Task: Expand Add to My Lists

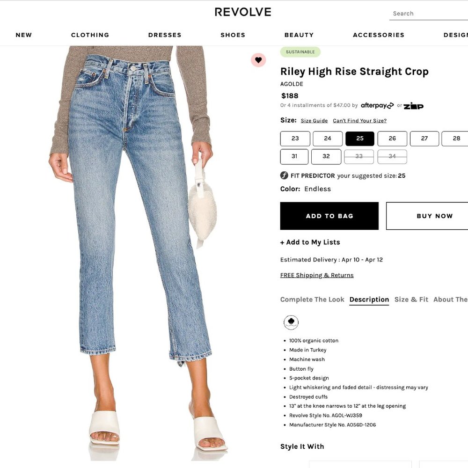Action: click(x=310, y=242)
